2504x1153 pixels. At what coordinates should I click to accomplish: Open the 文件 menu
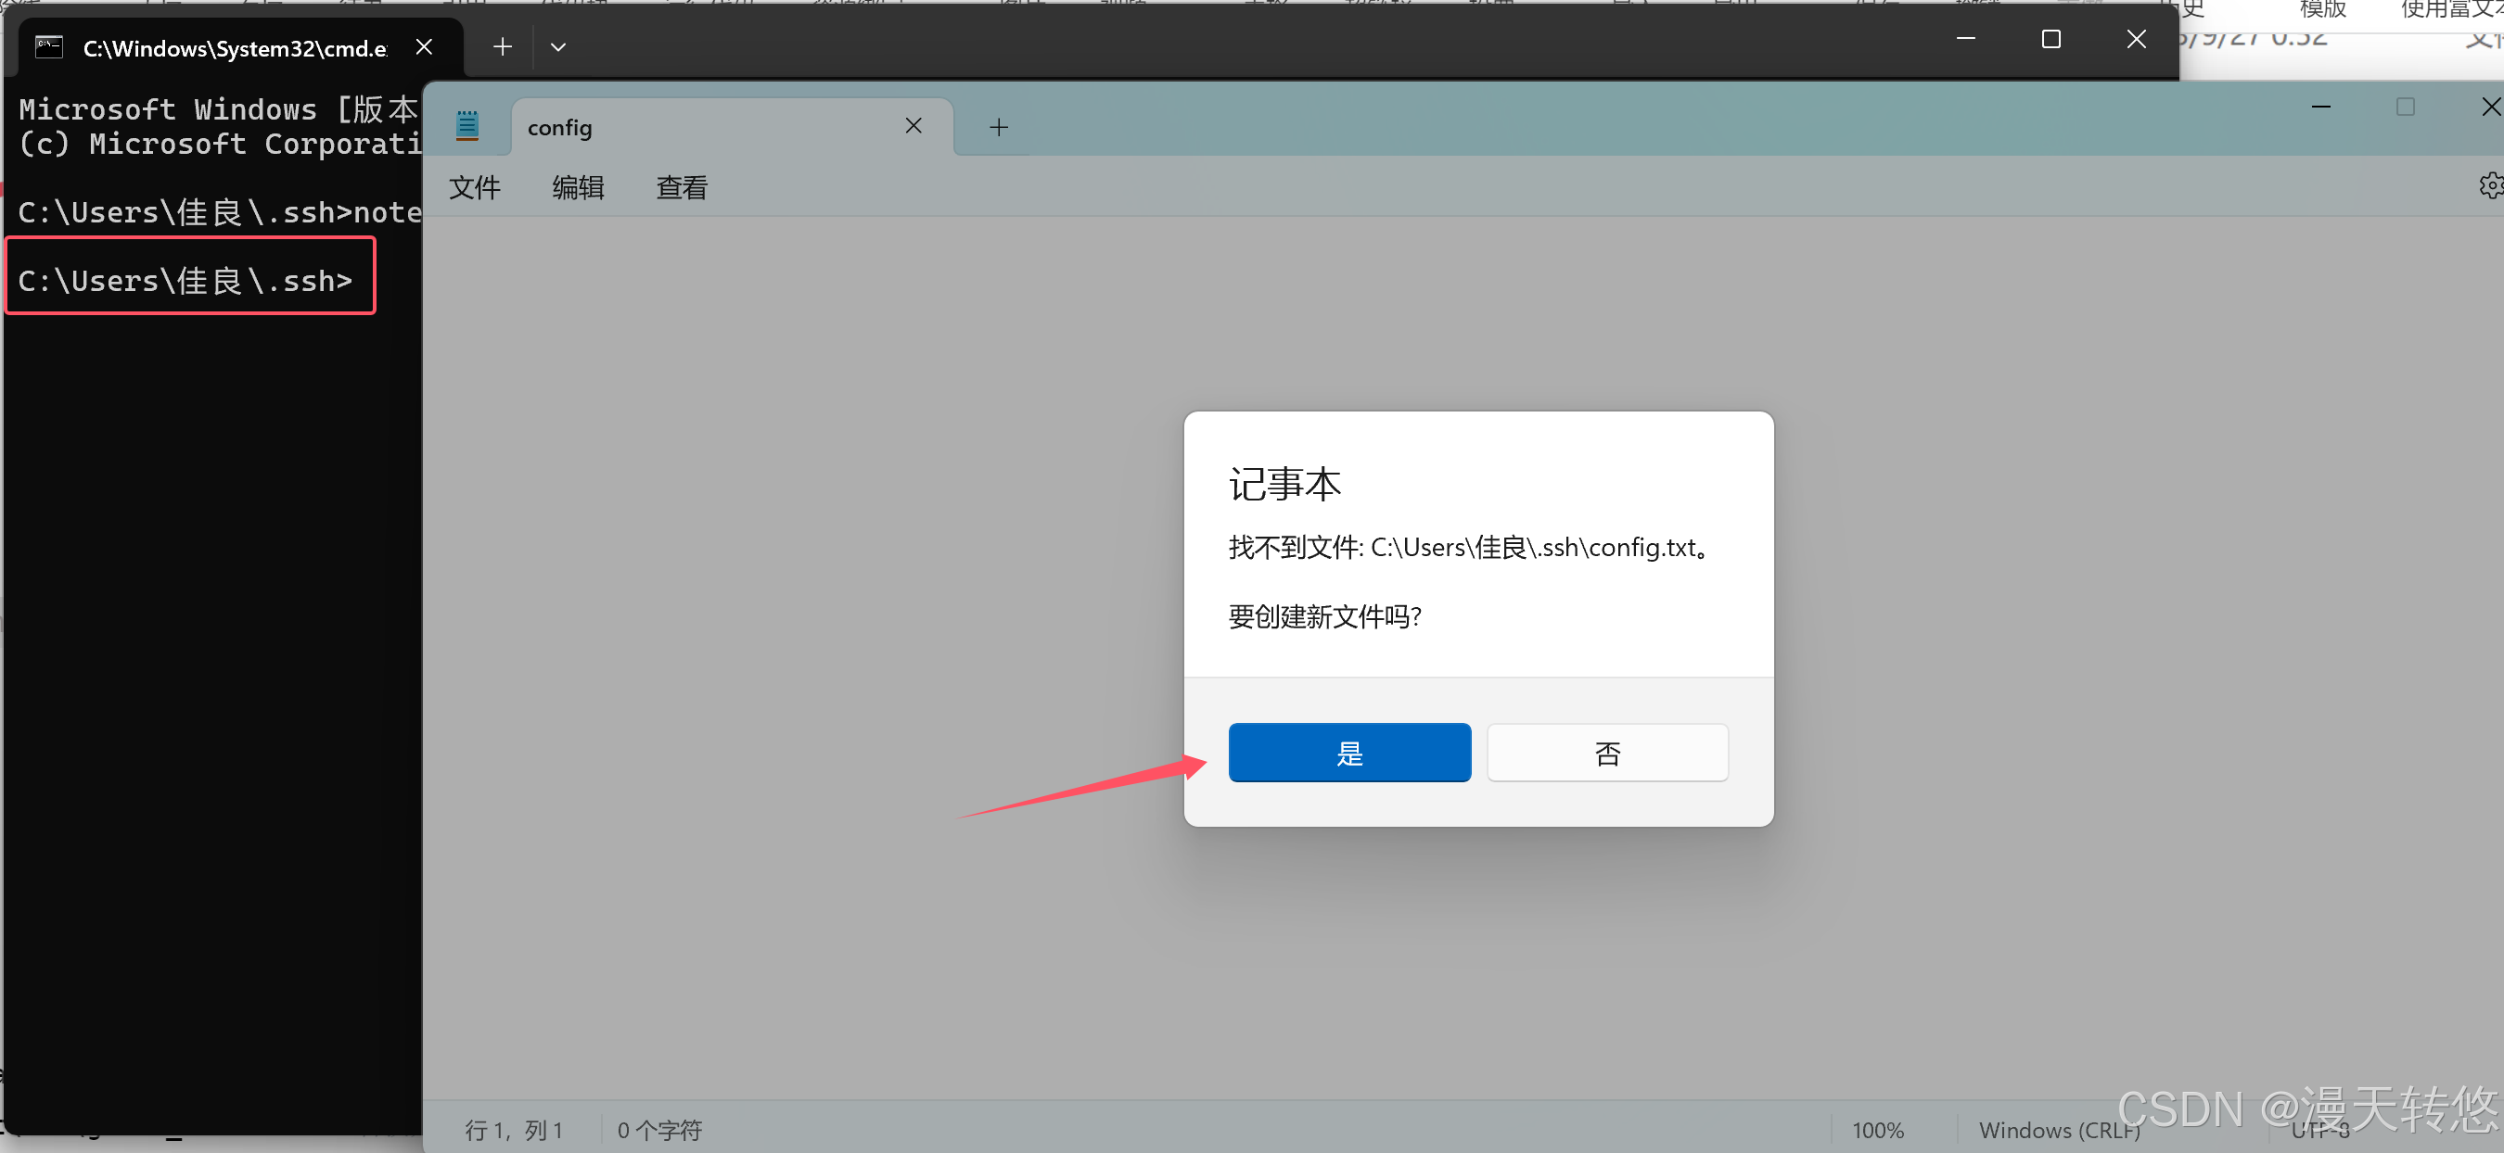pyautogui.click(x=474, y=187)
